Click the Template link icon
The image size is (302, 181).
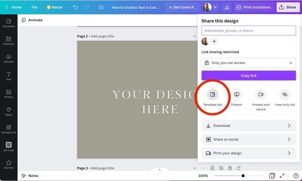coord(213,94)
